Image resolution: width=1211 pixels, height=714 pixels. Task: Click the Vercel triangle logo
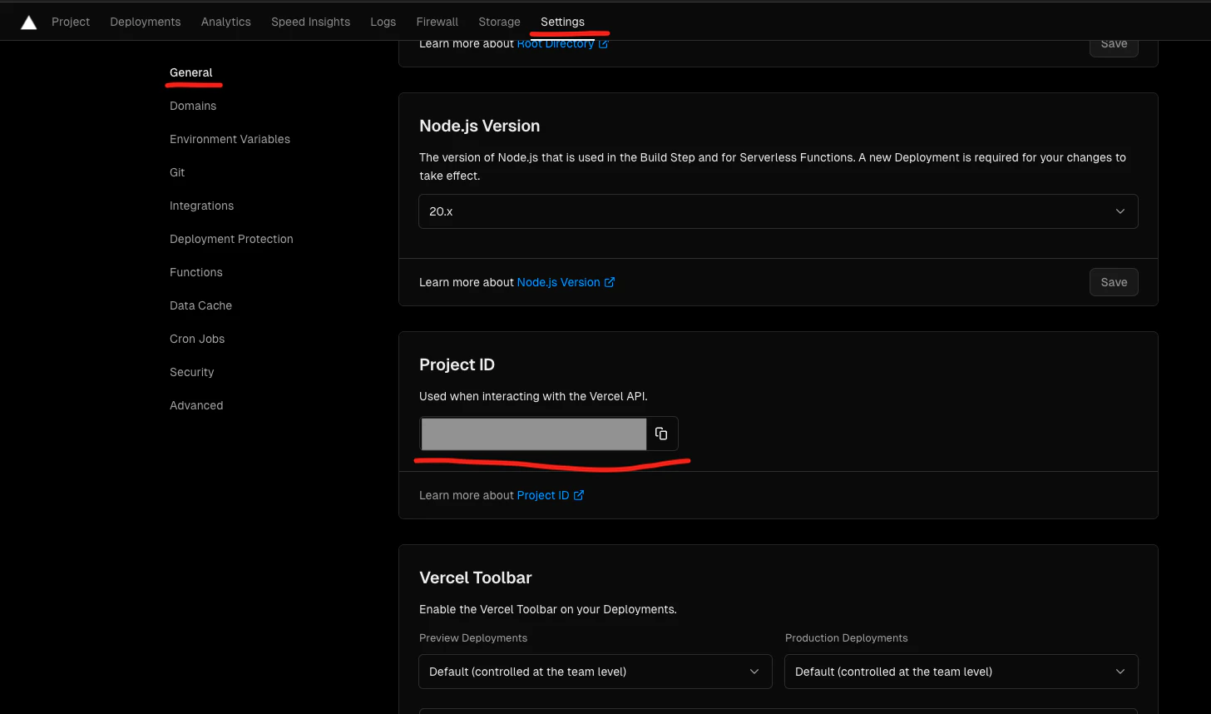point(28,22)
